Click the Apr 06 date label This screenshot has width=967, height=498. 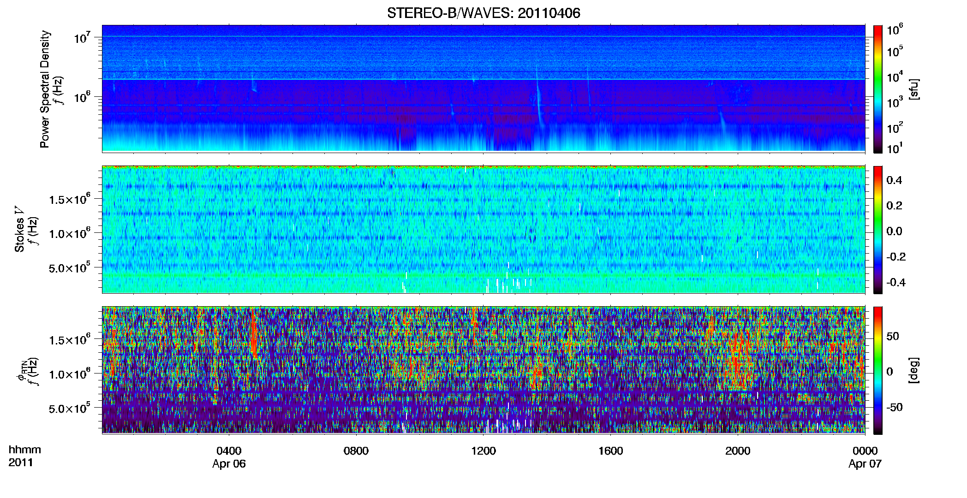click(x=229, y=464)
